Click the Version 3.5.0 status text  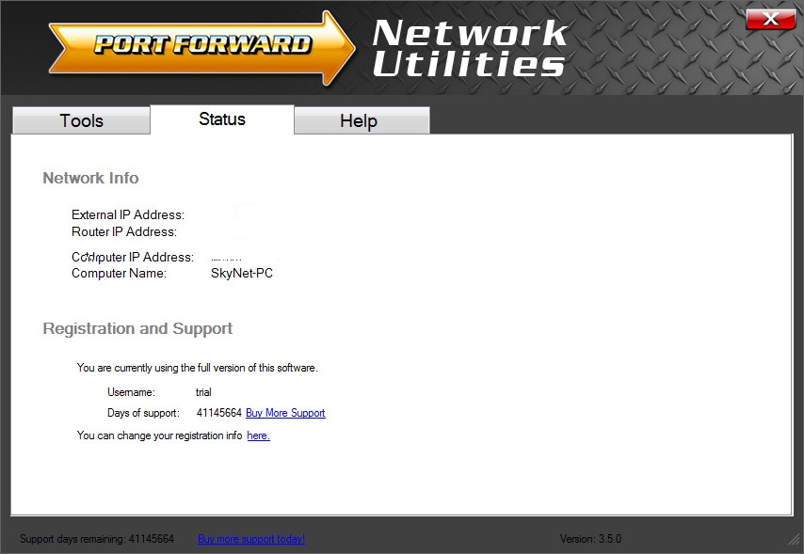tap(590, 539)
